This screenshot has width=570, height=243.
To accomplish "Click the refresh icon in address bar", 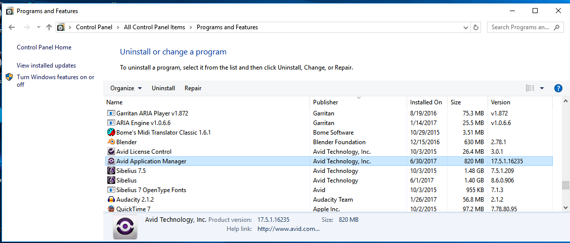I will coord(475,27).
